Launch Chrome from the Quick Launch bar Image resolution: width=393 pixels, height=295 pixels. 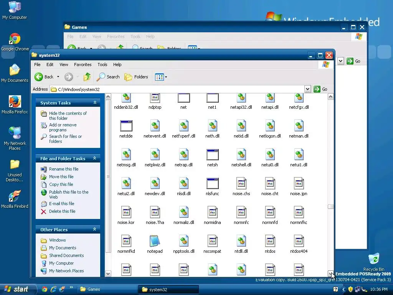pos(45,289)
